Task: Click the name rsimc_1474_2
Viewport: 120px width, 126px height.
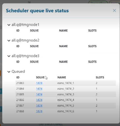Action: tap(66, 89)
